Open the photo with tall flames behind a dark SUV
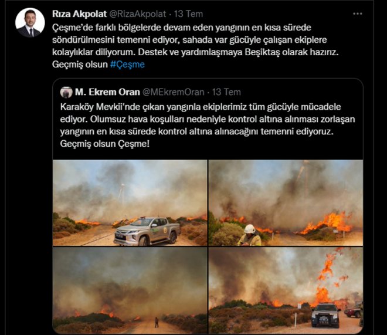The height and width of the screenshot is (335, 387). [x=286, y=290]
